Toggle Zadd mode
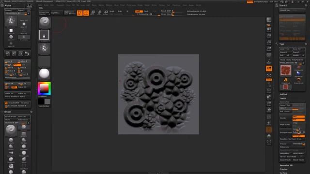This screenshot has height=174, width=310. [139, 11]
